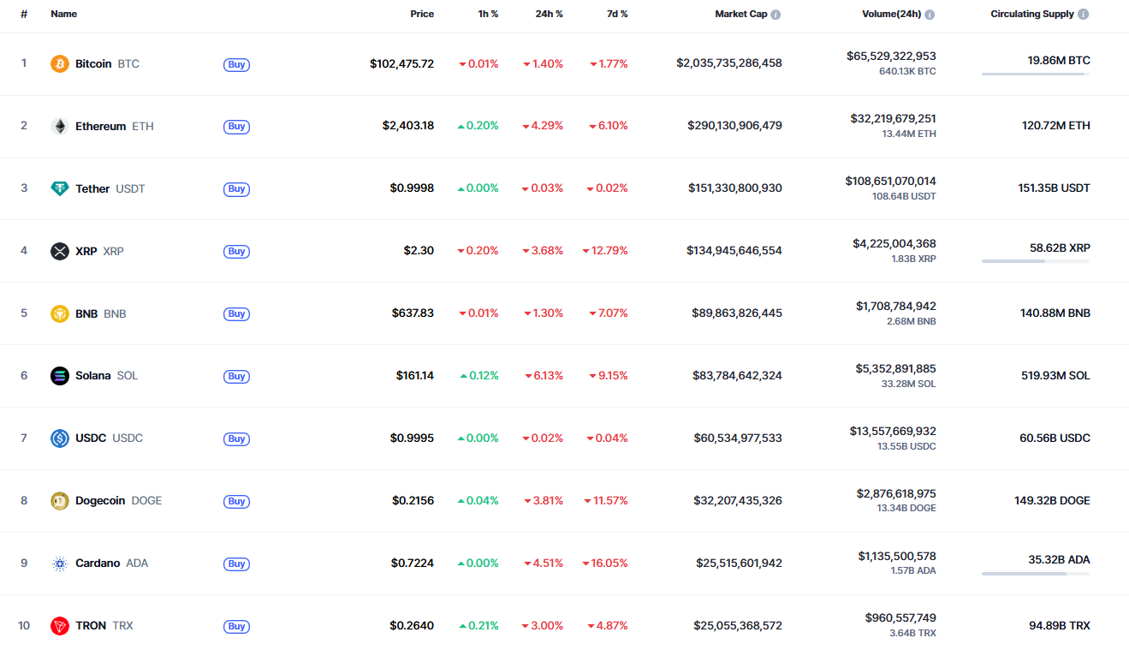
Task: Click the Ethereum diamond logo icon
Action: pyautogui.click(x=59, y=126)
